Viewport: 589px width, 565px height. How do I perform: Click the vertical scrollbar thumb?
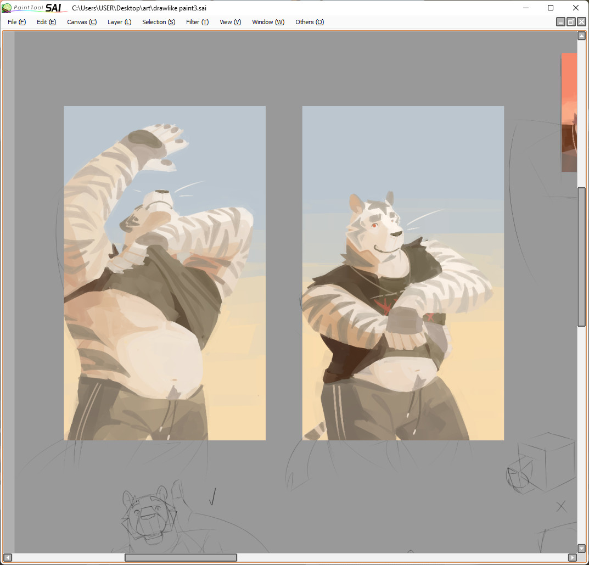[581, 257]
